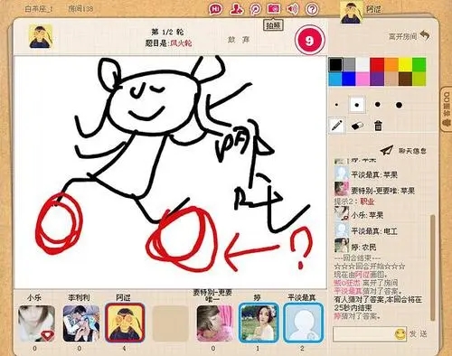Pick the lime yellow-green swatch
This screenshot has height=356, width=452.
[x=419, y=79]
